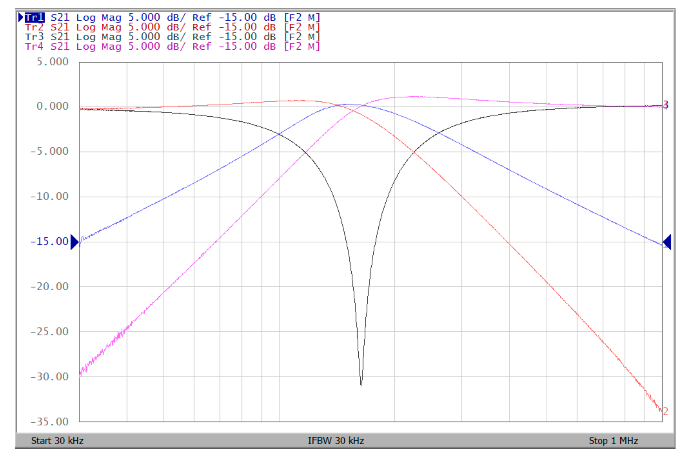Select the black Tr3 trace label
This screenshot has height=459, width=692.
[x=34, y=37]
